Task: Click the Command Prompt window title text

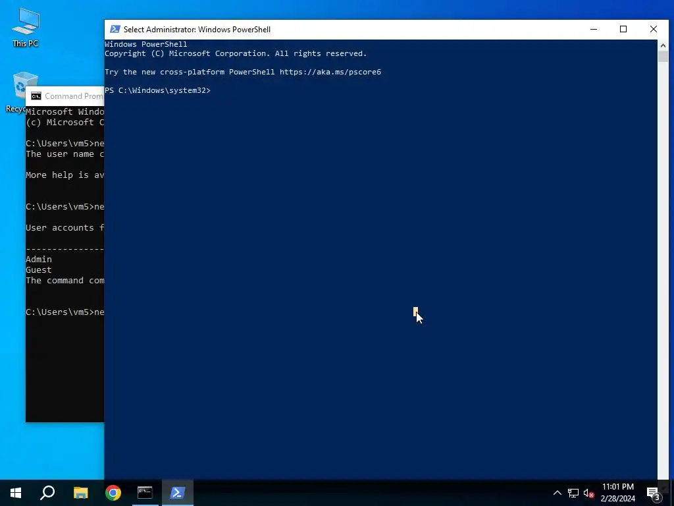Action: point(74,96)
